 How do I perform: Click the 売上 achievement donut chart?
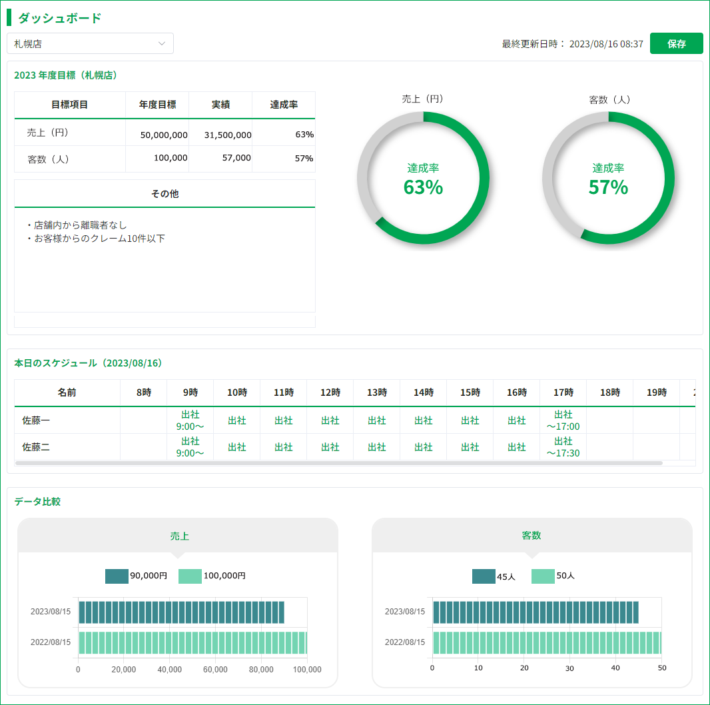pyautogui.click(x=423, y=178)
